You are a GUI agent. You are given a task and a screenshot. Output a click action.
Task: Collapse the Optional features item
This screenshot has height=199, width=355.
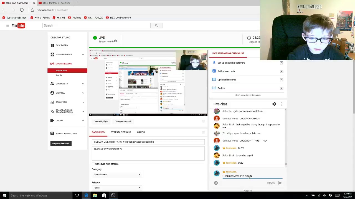point(282,80)
